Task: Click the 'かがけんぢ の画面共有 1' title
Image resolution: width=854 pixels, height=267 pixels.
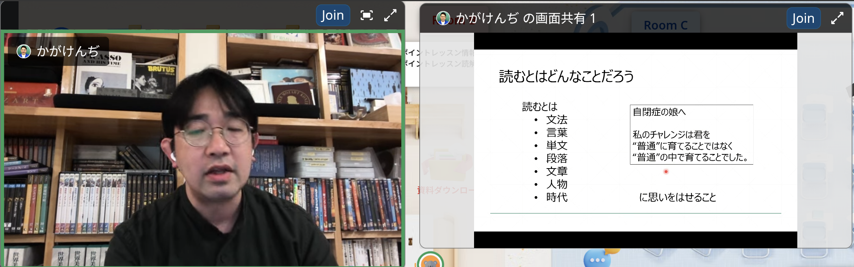Action: (x=526, y=18)
